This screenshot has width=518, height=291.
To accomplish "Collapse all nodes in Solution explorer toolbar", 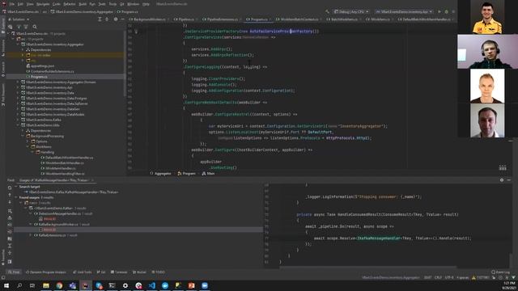I will 107,19.
